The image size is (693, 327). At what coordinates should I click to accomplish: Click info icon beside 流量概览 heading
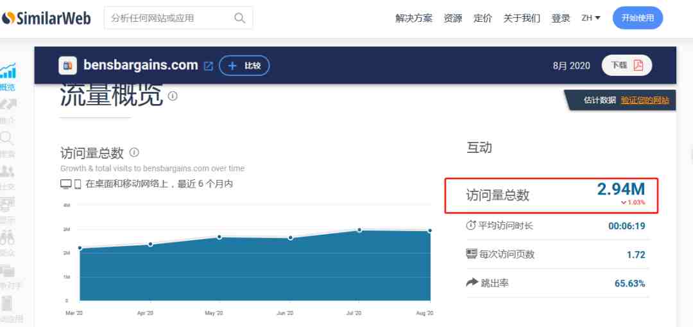pos(173,96)
